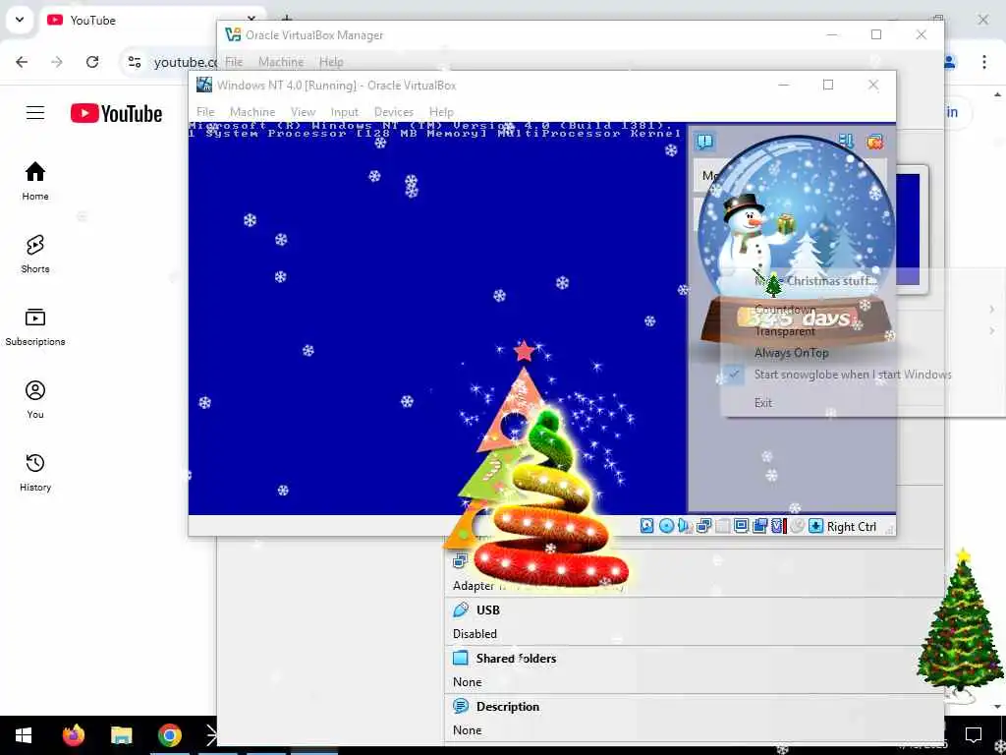Open the tab search dropdown in Chrome
The width and height of the screenshot is (1006, 755).
[x=20, y=20]
